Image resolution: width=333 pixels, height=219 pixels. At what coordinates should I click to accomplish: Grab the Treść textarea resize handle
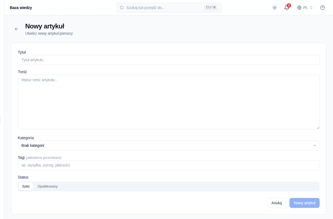(318, 128)
